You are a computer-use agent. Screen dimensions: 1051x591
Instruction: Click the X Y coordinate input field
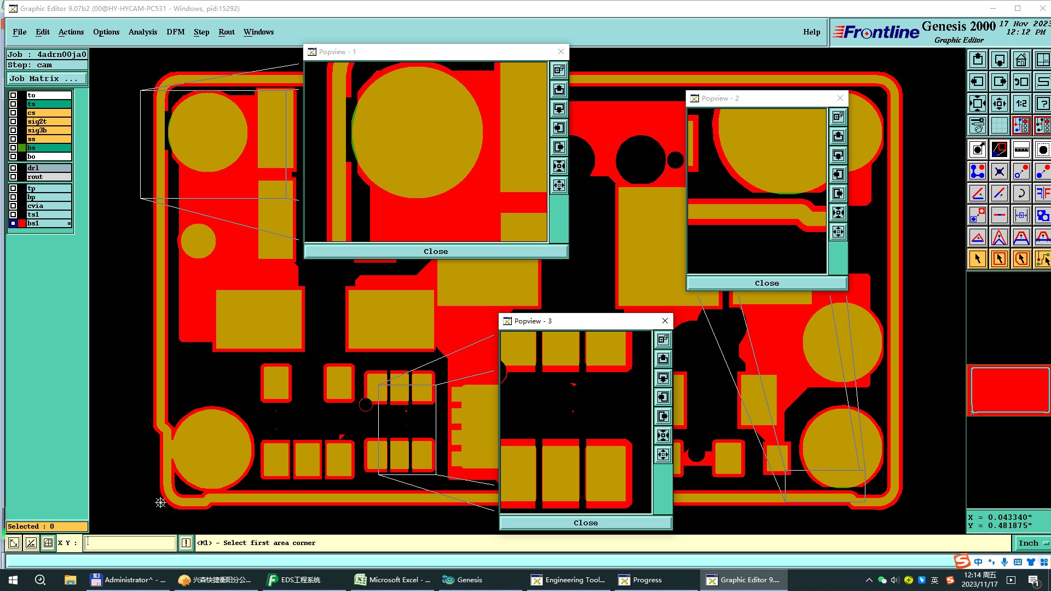coord(130,543)
